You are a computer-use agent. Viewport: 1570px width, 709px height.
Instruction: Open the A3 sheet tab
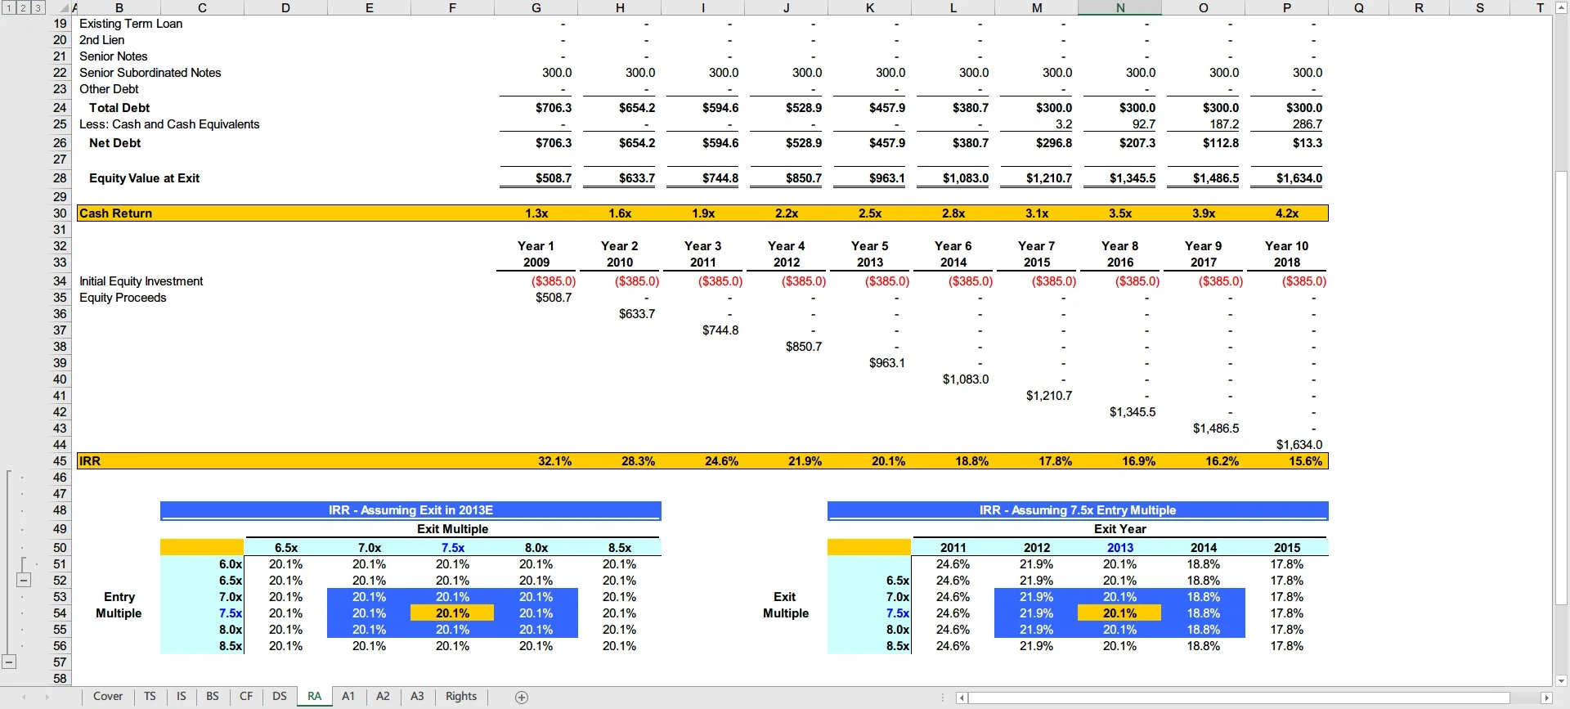click(417, 697)
